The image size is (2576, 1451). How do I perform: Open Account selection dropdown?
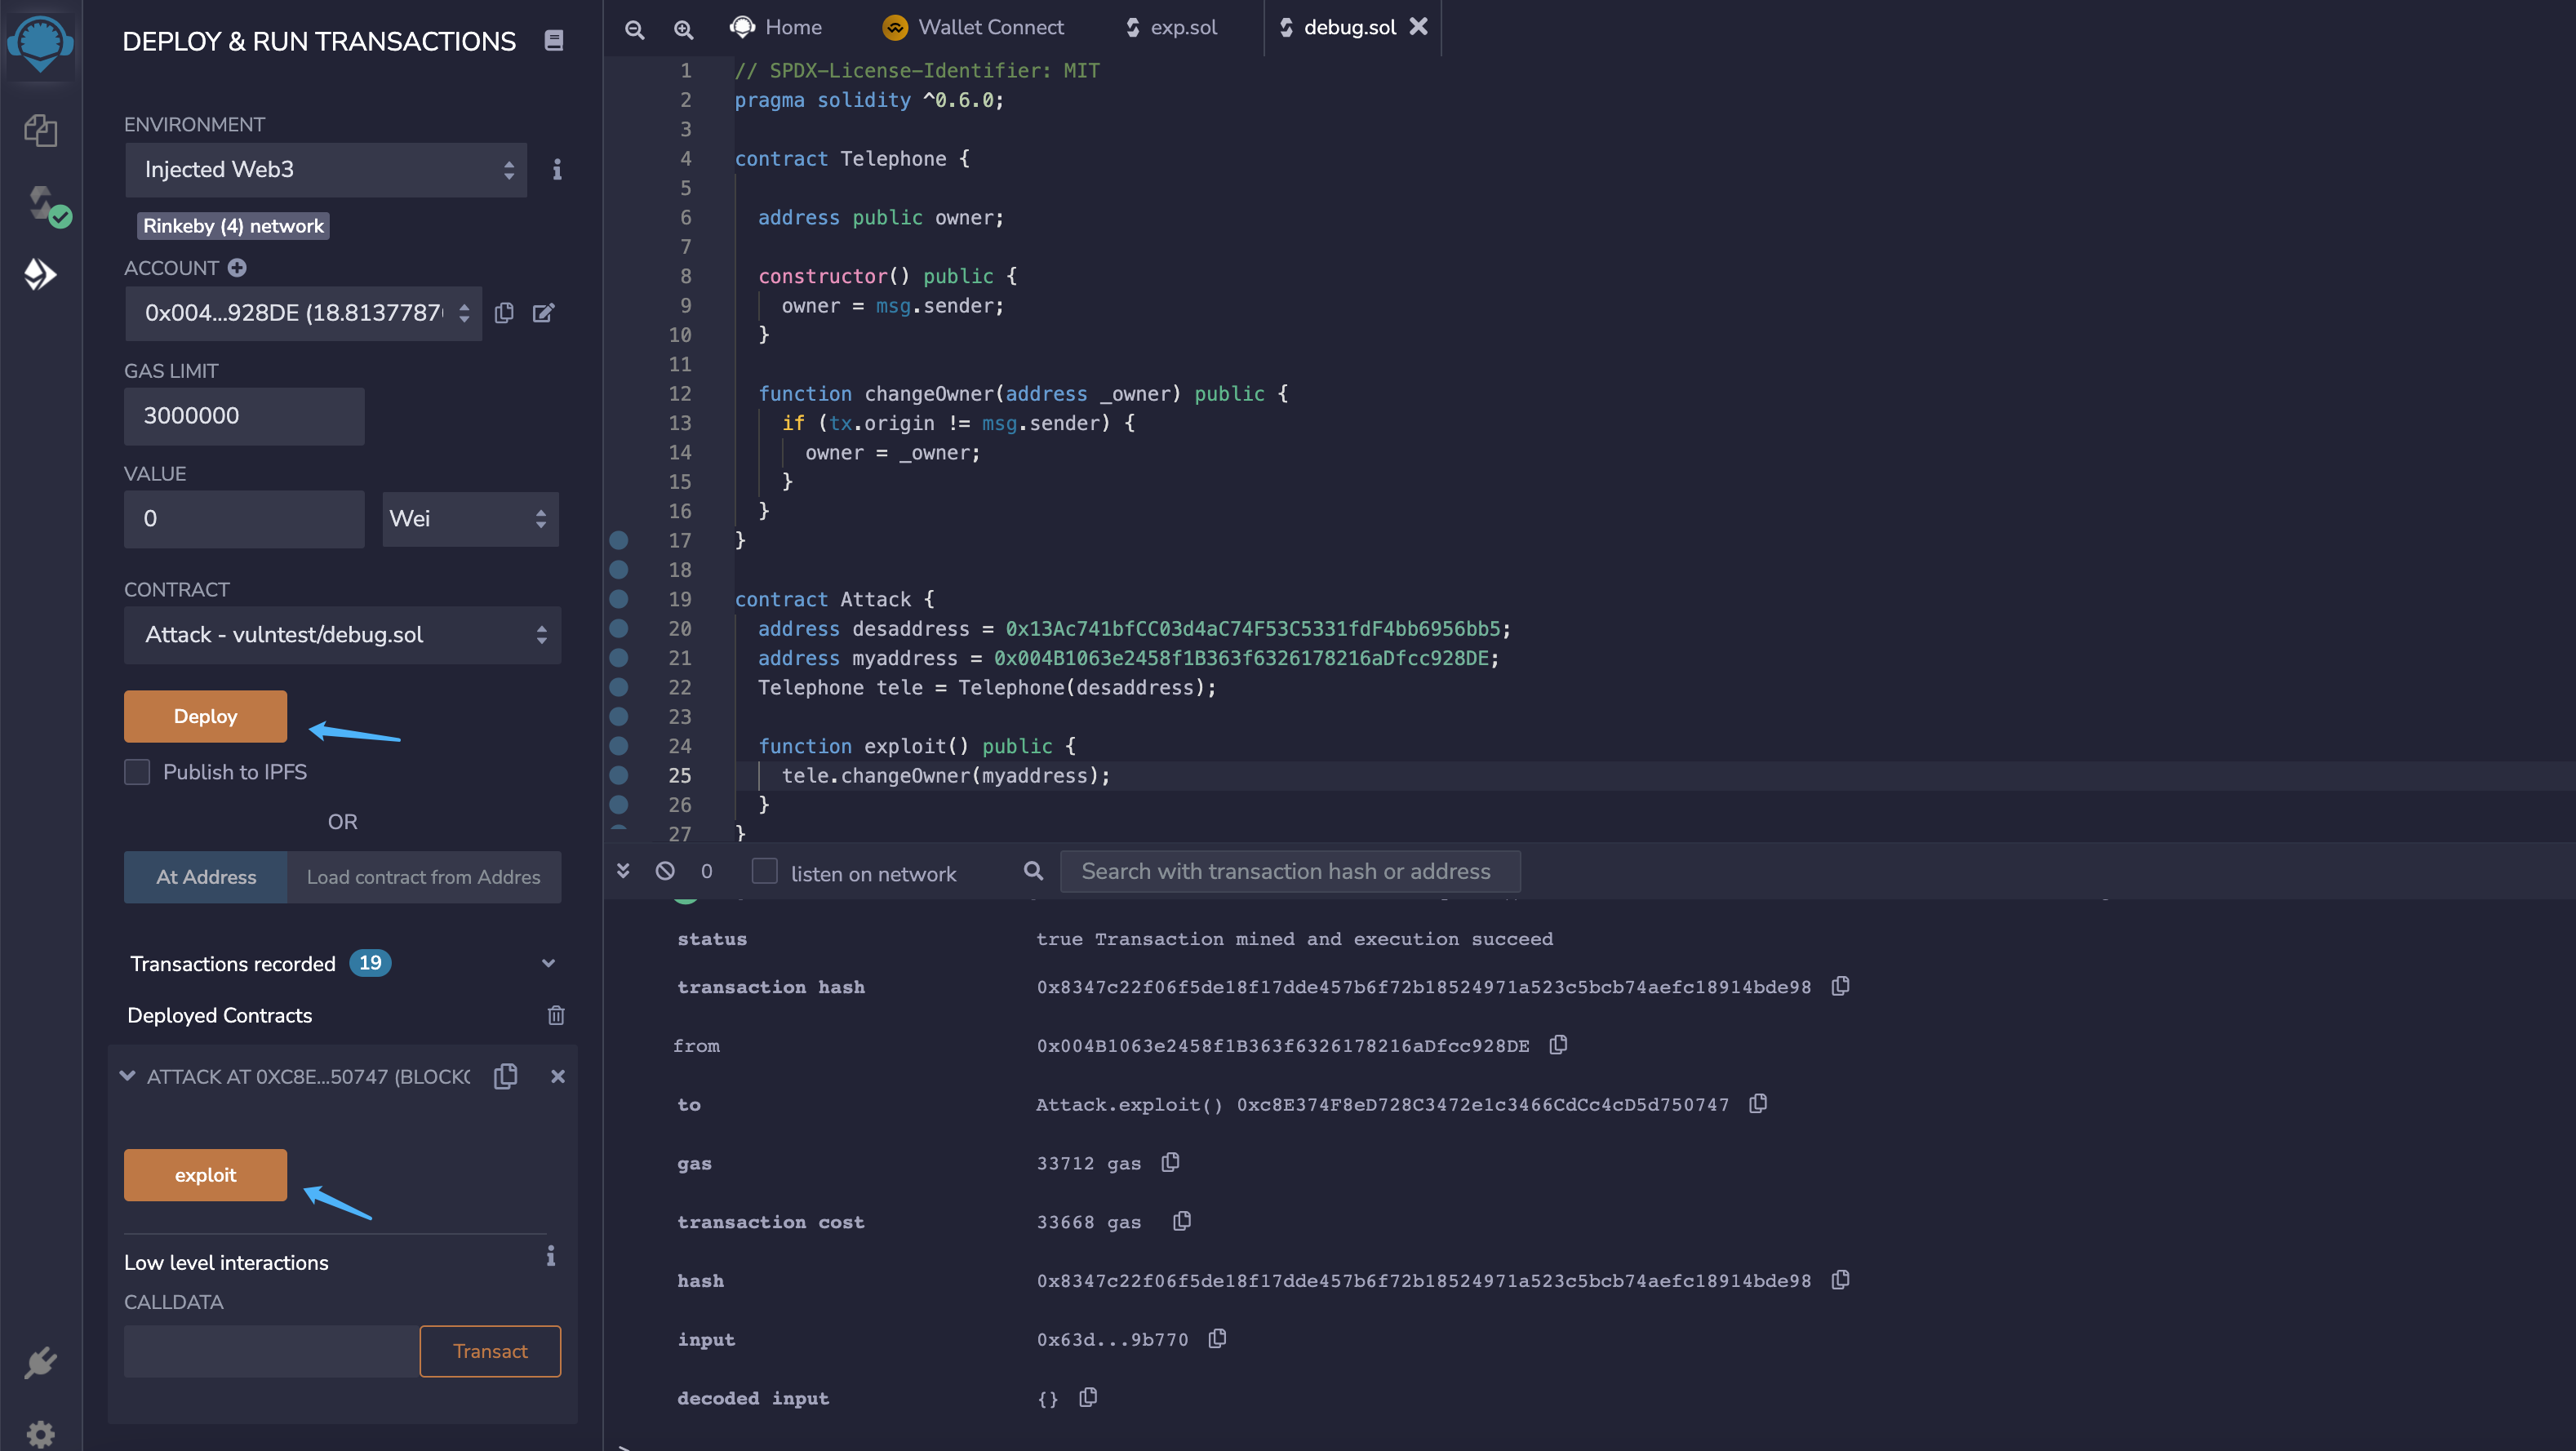click(x=303, y=313)
